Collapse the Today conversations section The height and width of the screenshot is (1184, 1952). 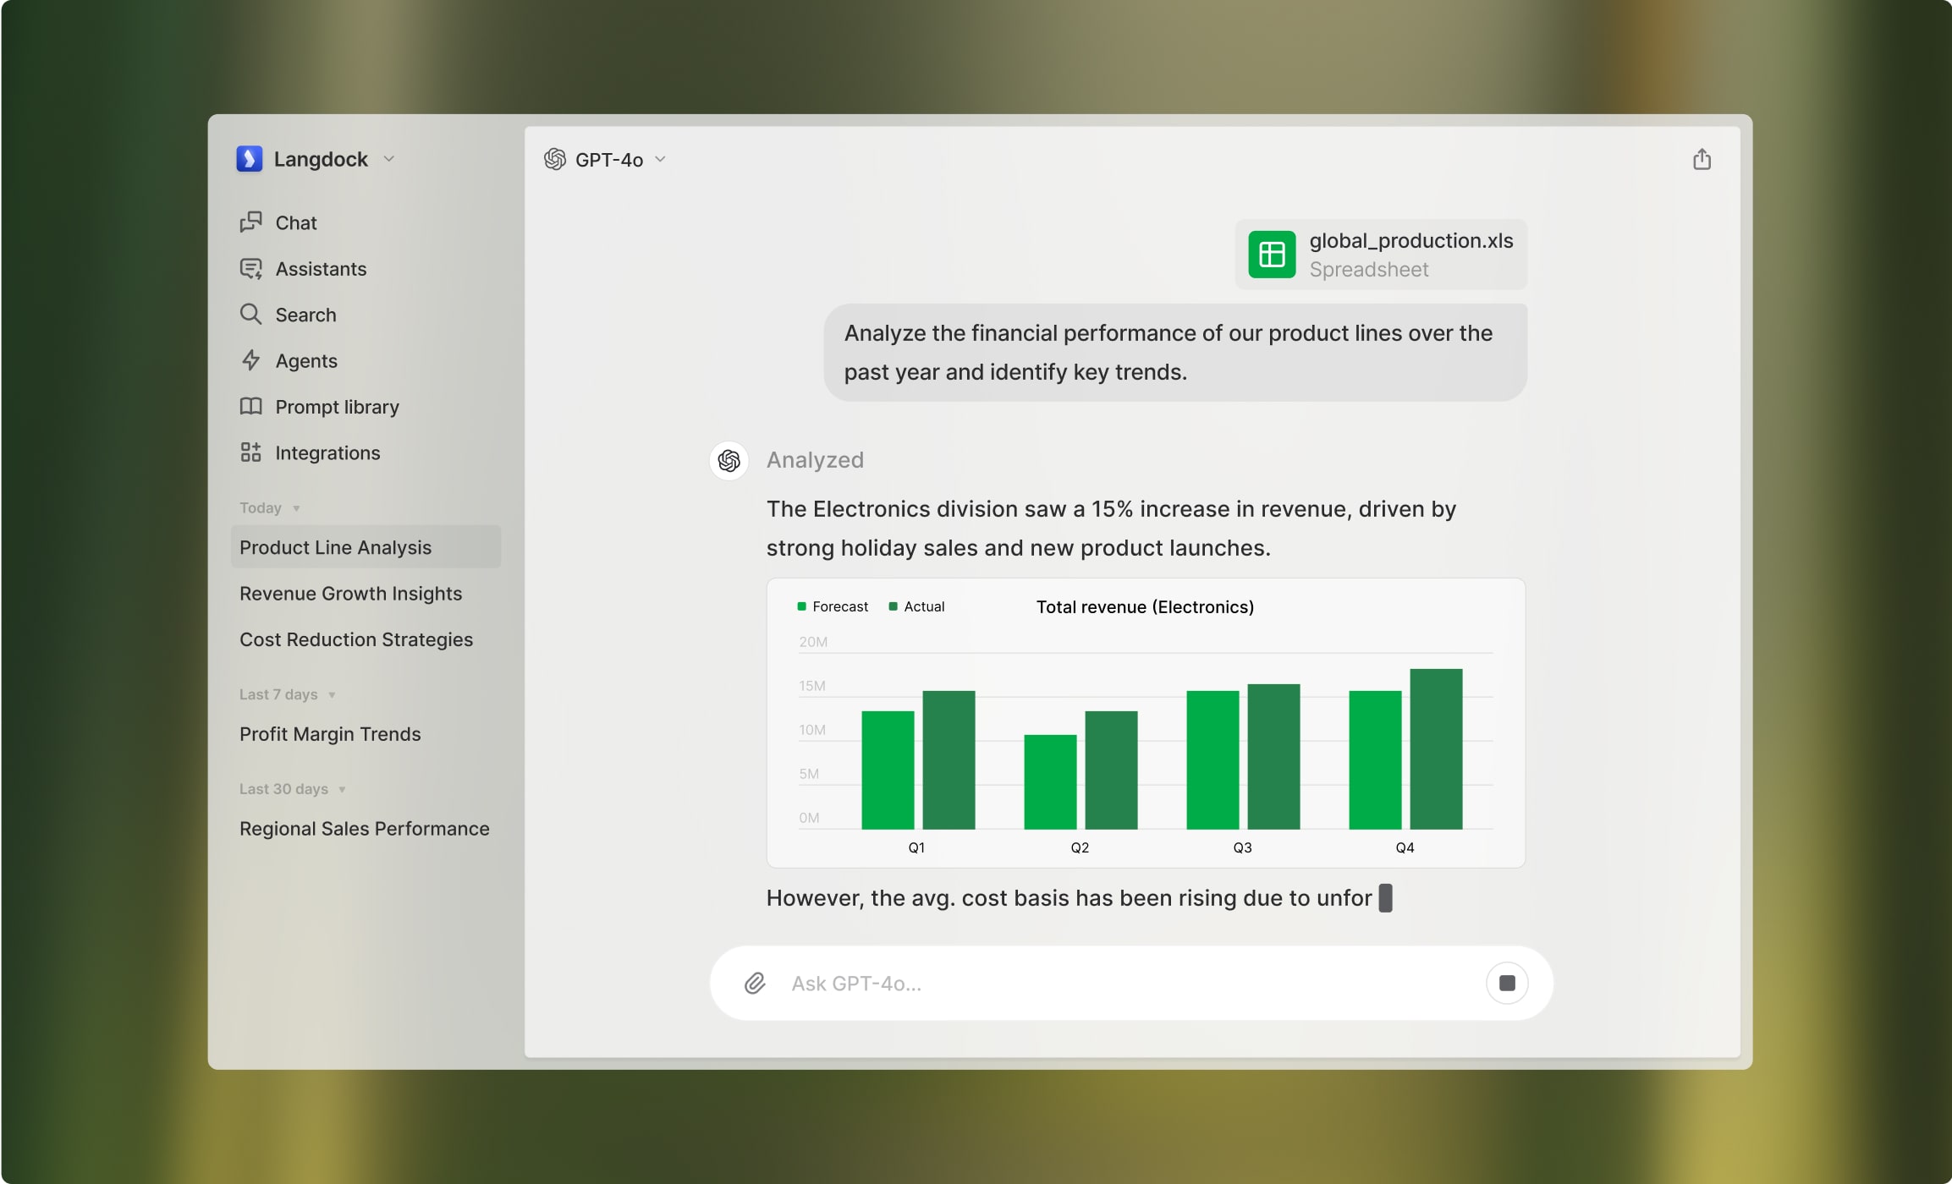296,508
